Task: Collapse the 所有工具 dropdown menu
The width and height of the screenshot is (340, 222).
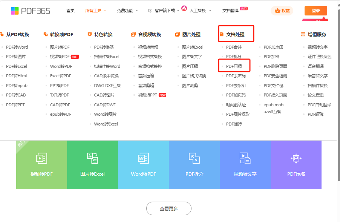Action: pos(95,11)
